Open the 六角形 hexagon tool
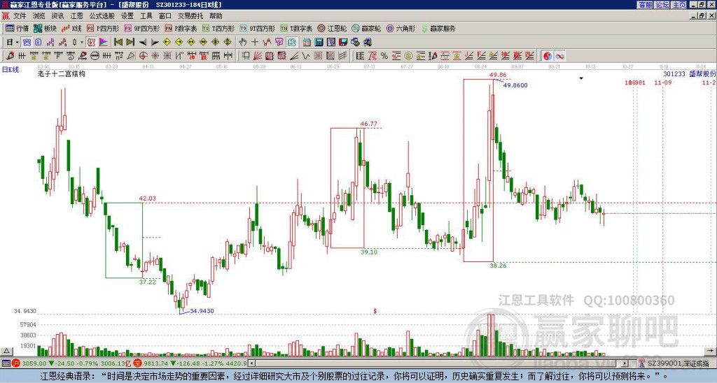The width and height of the screenshot is (717, 383). click(401, 28)
